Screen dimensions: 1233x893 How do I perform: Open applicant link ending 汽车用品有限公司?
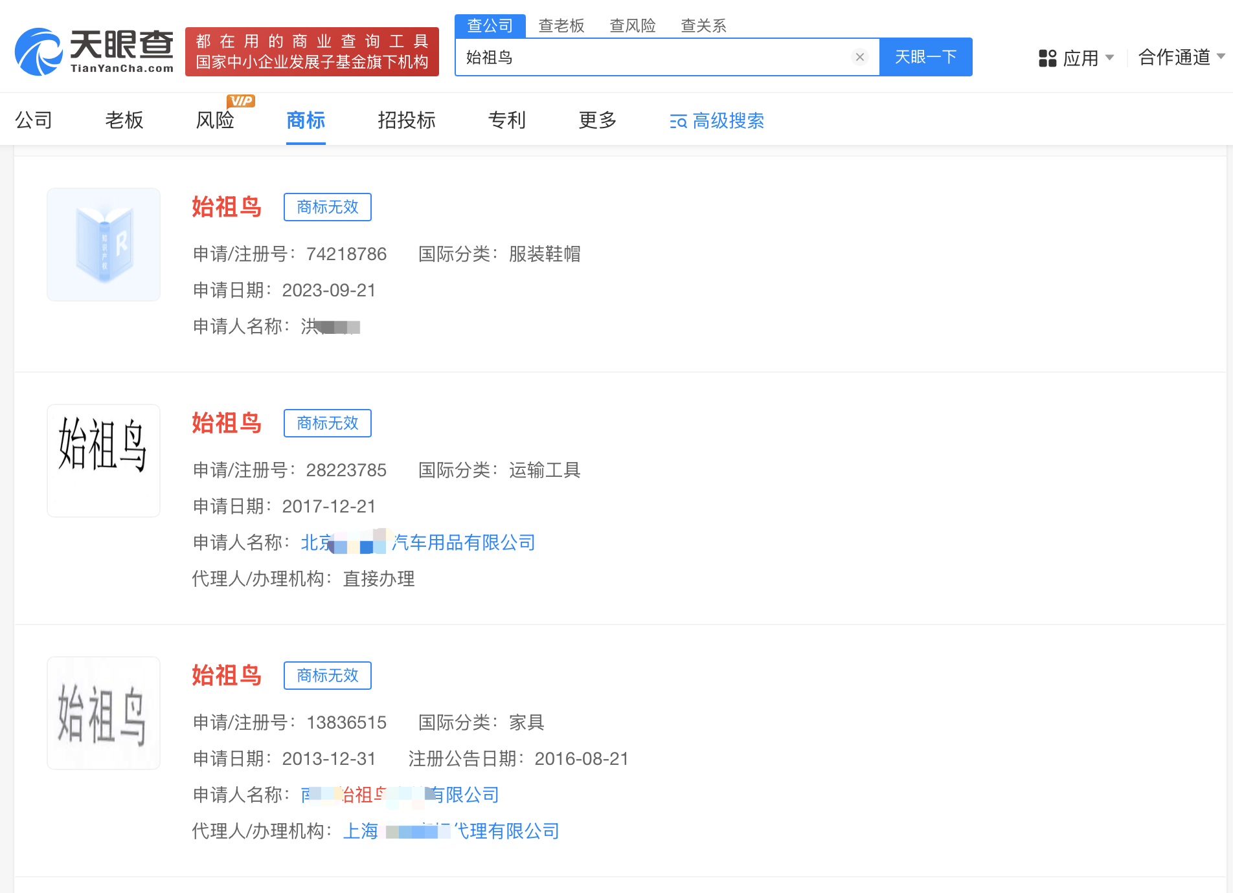[418, 542]
